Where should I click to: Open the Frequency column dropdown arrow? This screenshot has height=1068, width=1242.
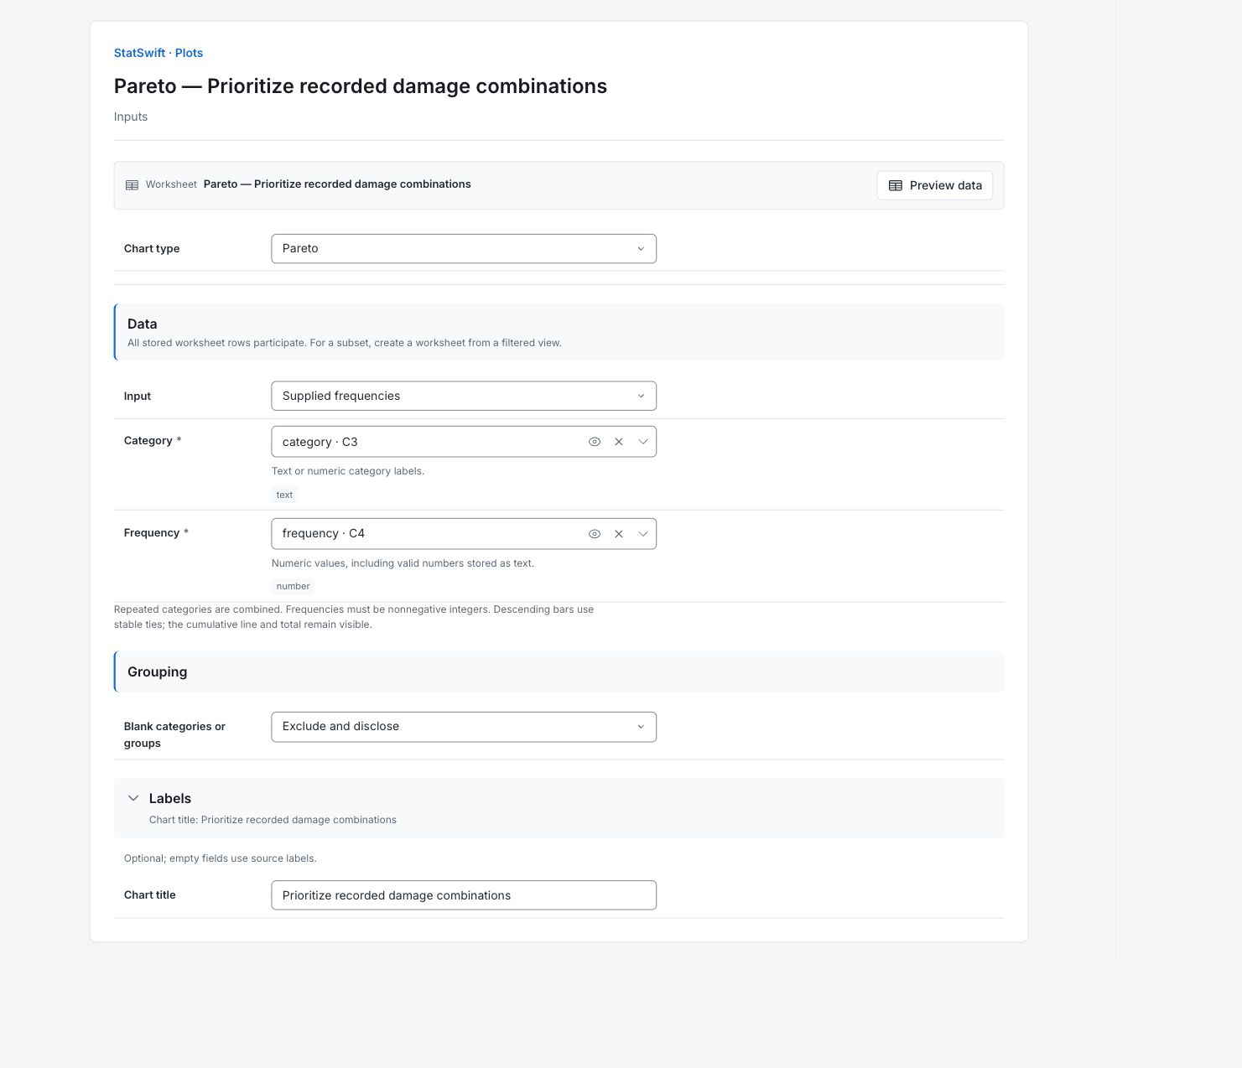tap(643, 534)
